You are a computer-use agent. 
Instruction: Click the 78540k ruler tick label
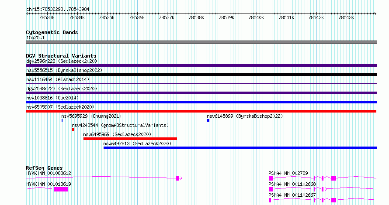click(256, 18)
